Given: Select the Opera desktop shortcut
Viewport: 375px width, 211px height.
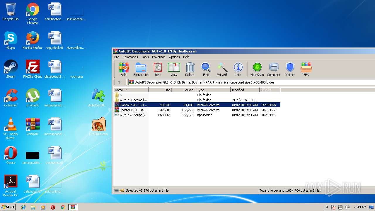Looking at the screenshot, I should click(x=11, y=155).
